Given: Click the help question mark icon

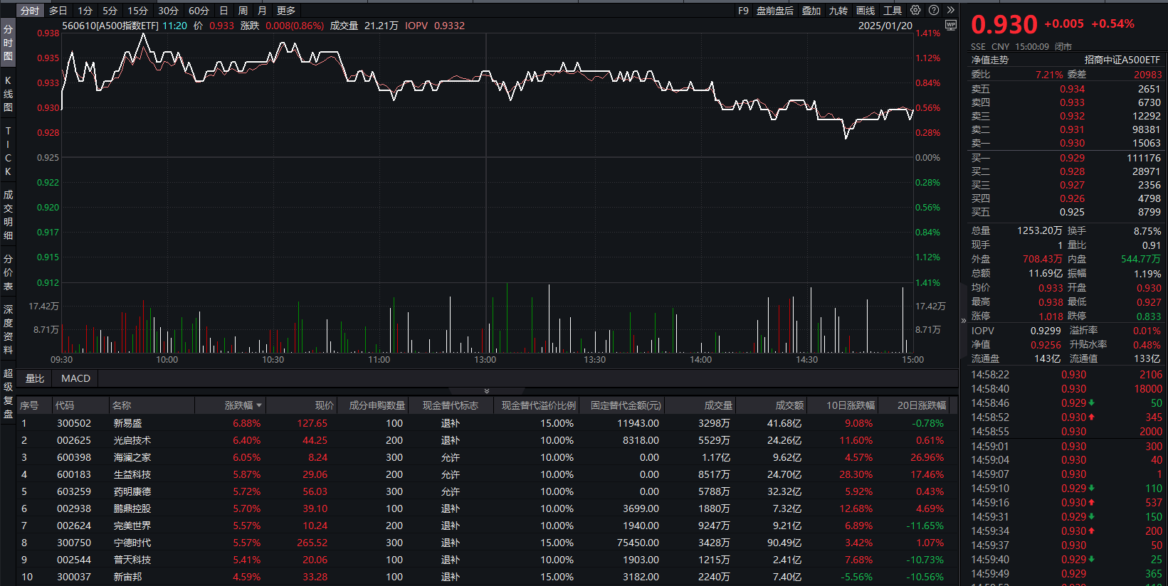Looking at the screenshot, I should [x=933, y=10].
